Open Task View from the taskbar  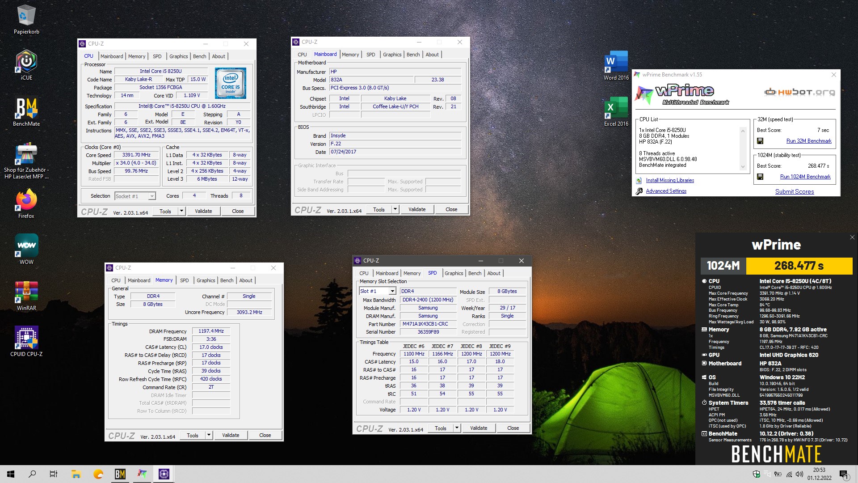pos(54,474)
